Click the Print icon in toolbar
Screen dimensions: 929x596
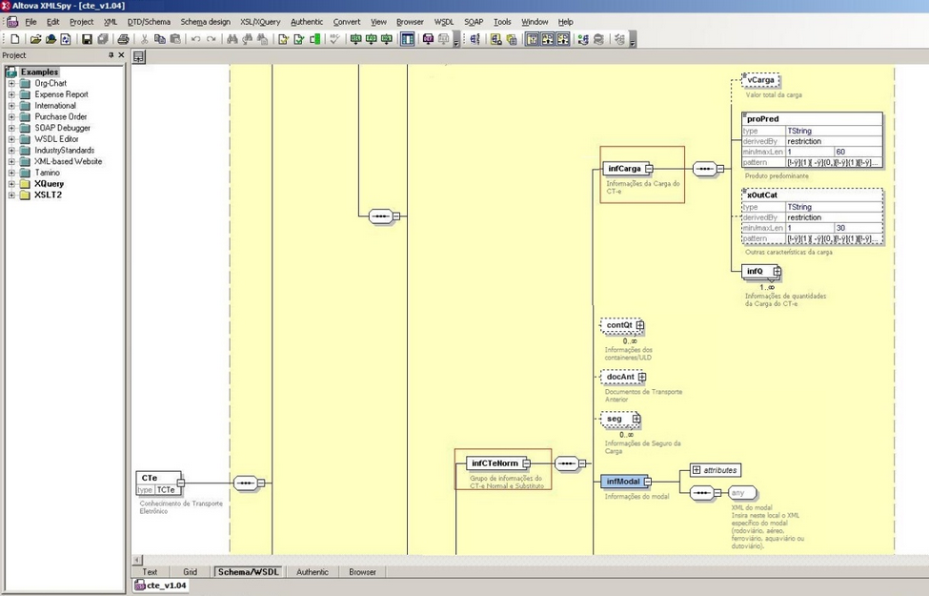123,39
